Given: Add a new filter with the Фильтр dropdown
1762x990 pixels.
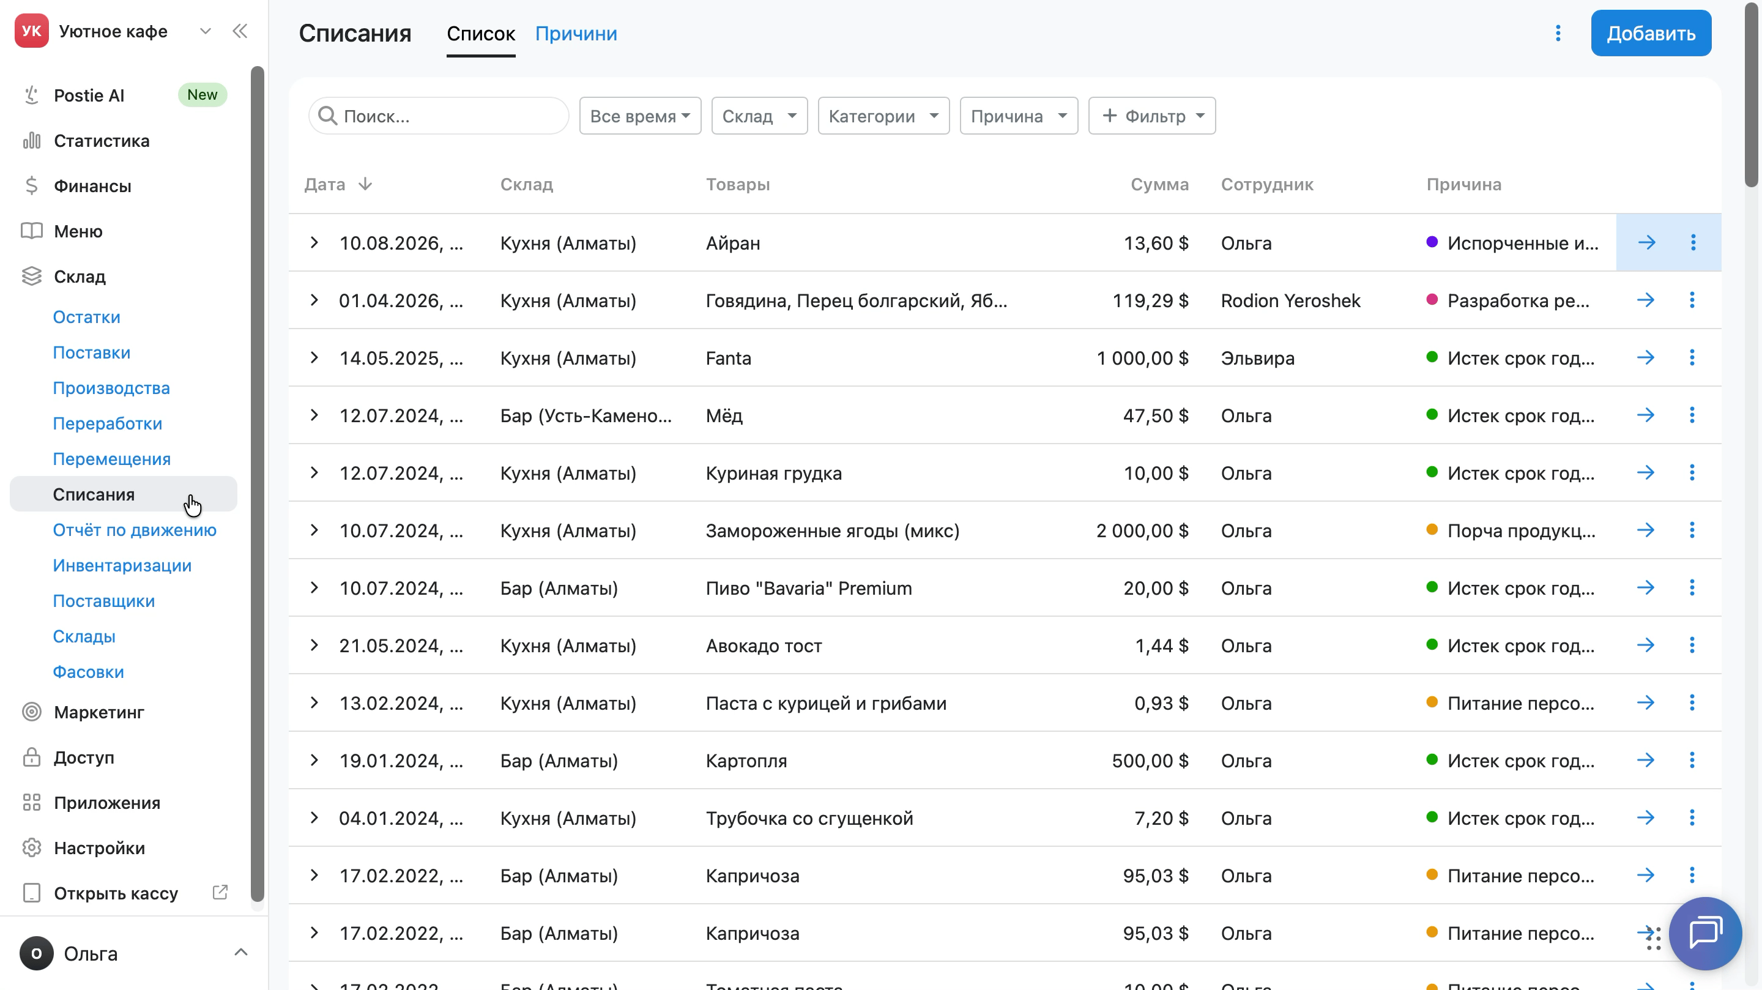Looking at the screenshot, I should point(1152,116).
